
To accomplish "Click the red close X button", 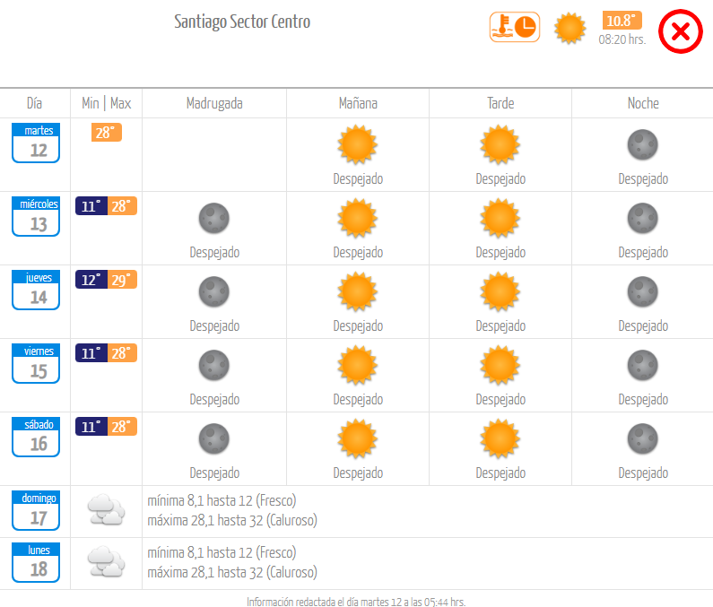I will click(x=680, y=31).
